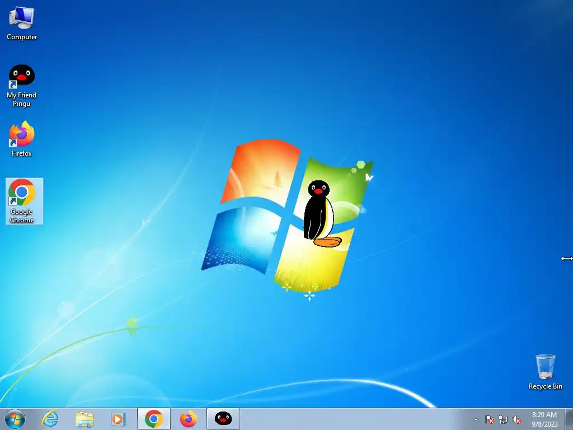573x430 pixels.
Task: Open Windows Explorer from the taskbar
Action: click(x=84, y=419)
